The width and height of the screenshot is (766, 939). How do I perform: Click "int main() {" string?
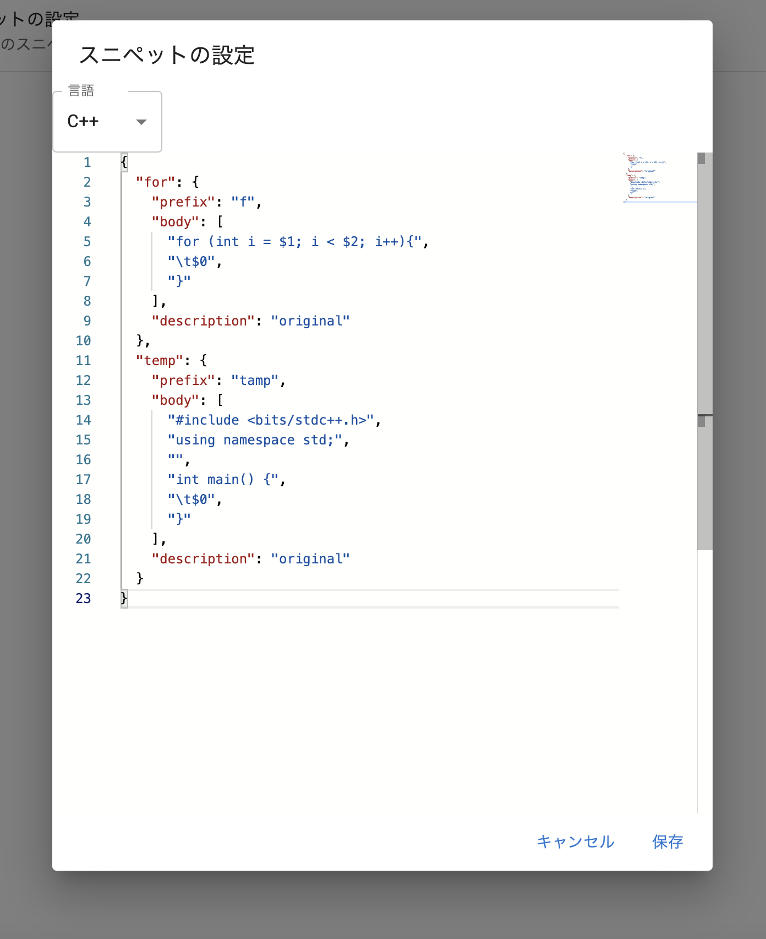click(223, 480)
